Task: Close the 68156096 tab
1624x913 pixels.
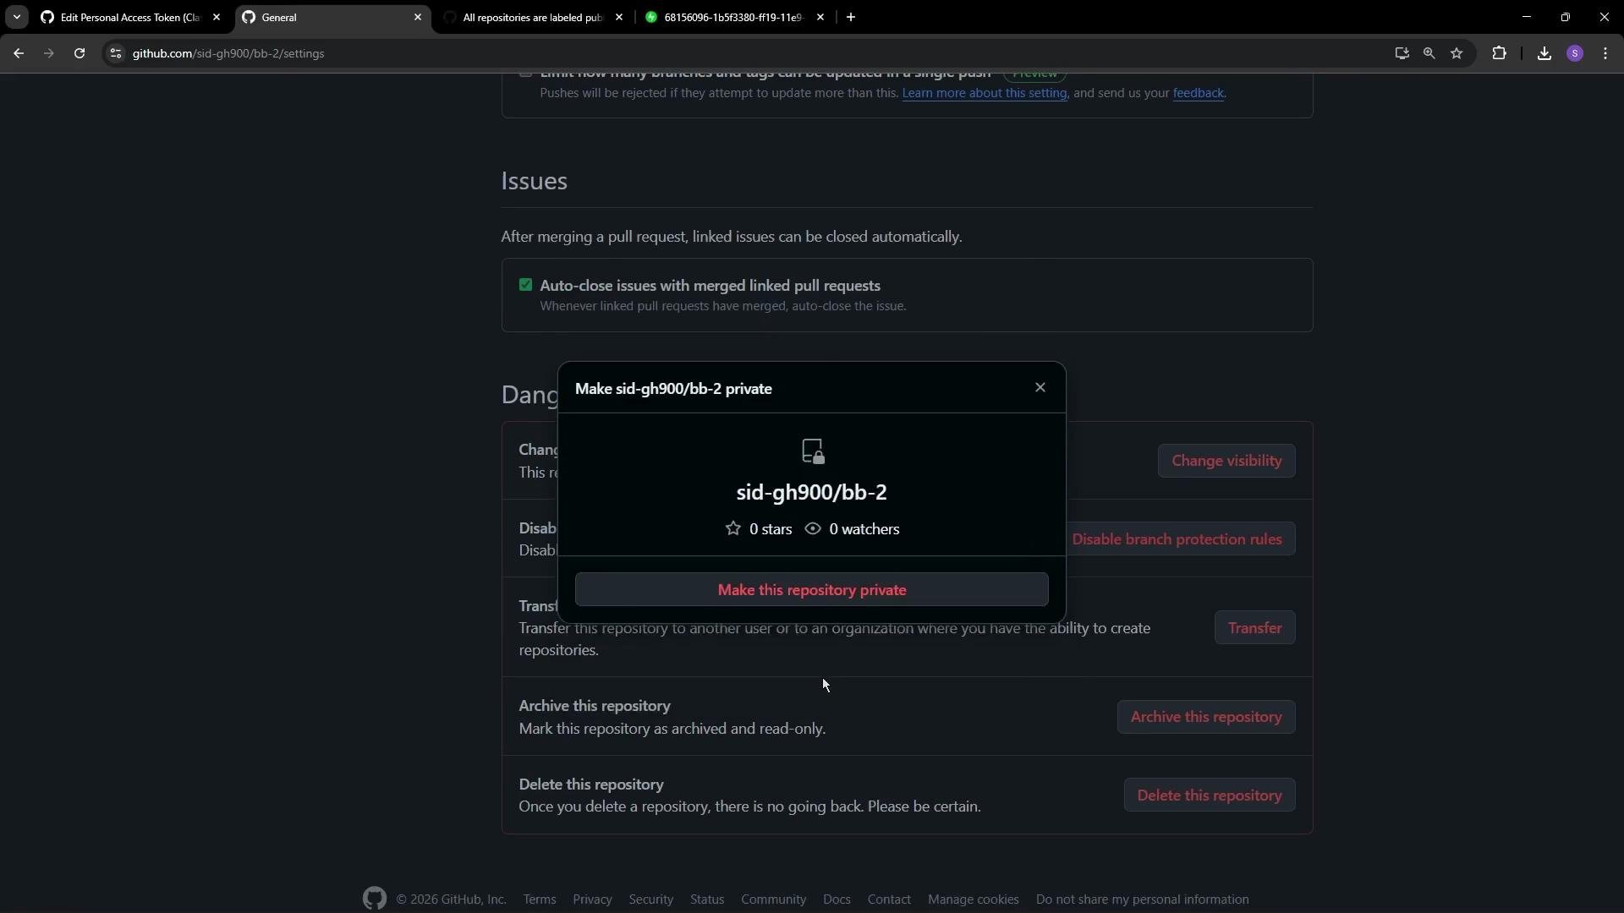Action: (x=820, y=17)
